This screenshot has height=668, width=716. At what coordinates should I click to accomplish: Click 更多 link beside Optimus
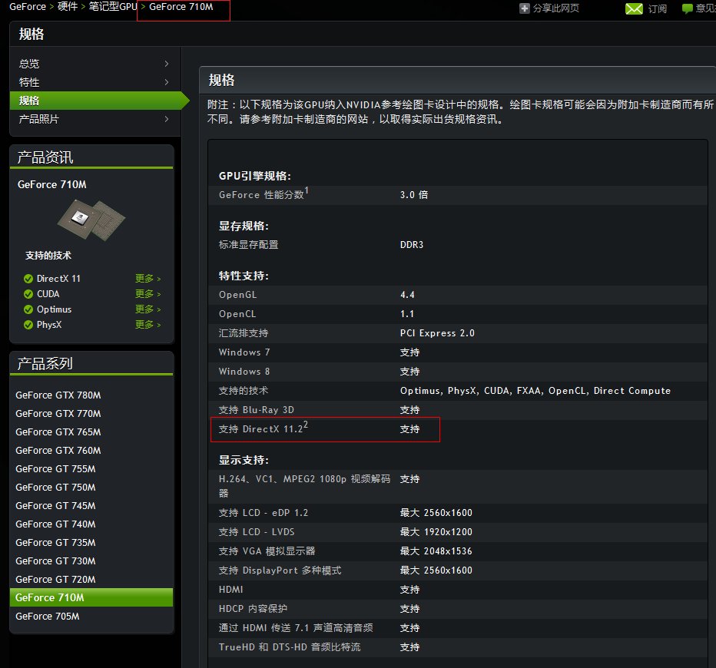tap(148, 309)
